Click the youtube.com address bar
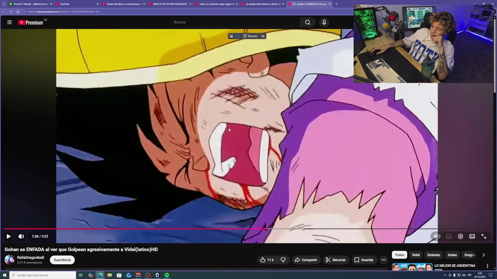497x279 pixels. [x=186, y=12]
